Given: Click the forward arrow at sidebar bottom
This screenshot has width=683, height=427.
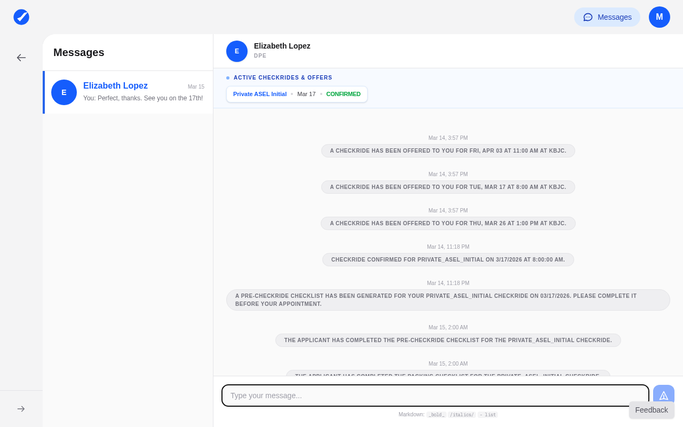Looking at the screenshot, I should pos(21,409).
